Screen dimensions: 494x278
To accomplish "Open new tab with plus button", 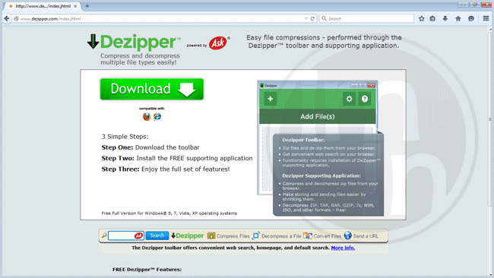I will pyautogui.click(x=87, y=6).
